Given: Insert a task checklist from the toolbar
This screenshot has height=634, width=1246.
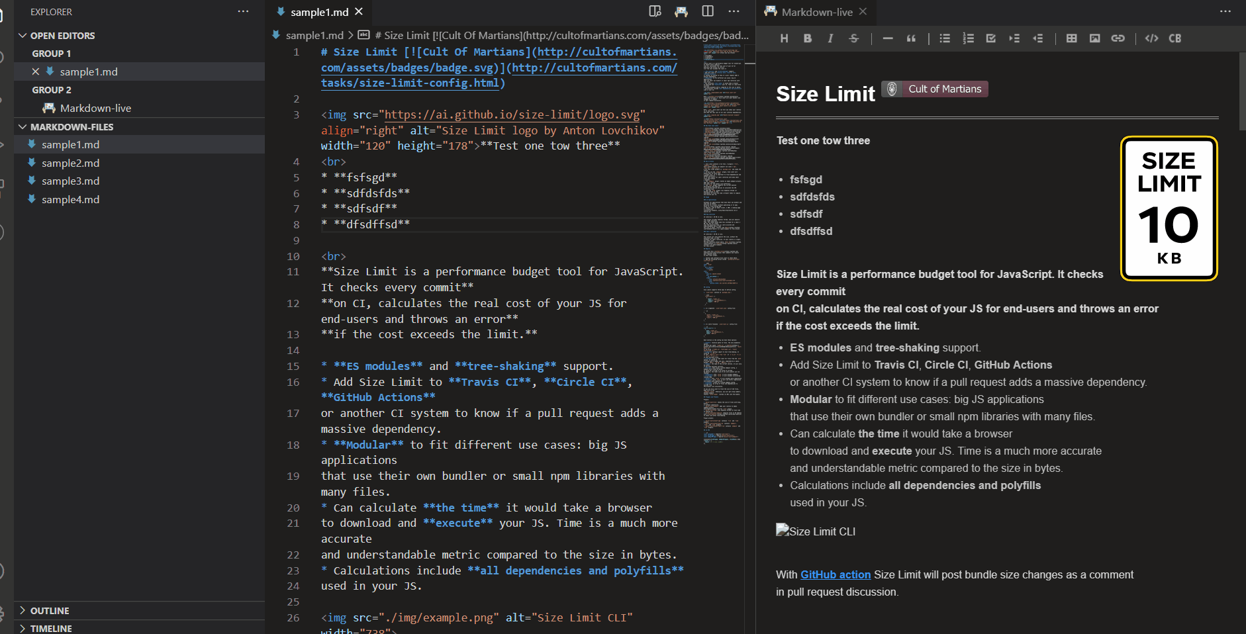Looking at the screenshot, I should [x=991, y=38].
